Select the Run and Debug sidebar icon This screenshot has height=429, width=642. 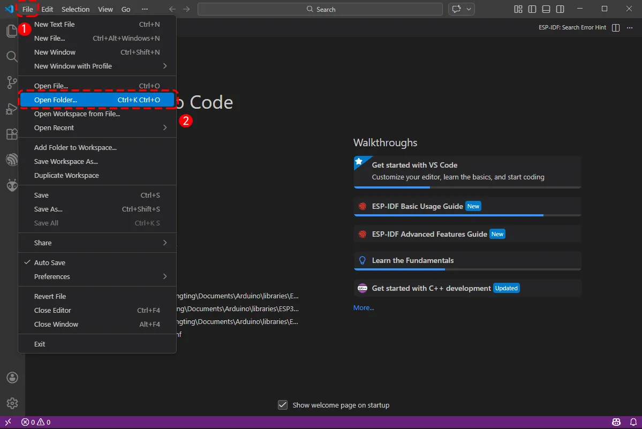[x=12, y=109]
